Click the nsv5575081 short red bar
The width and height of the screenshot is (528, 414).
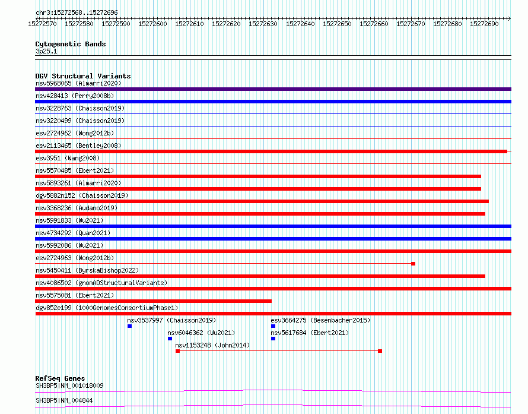point(153,301)
